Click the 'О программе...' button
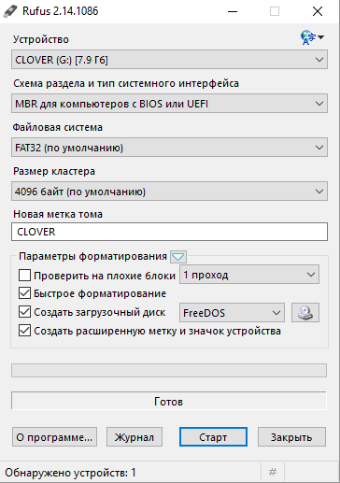 click(54, 437)
